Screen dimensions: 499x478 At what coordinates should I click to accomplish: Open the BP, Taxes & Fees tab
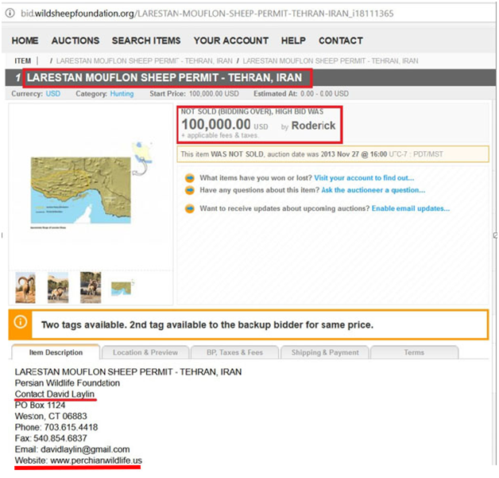pos(234,352)
